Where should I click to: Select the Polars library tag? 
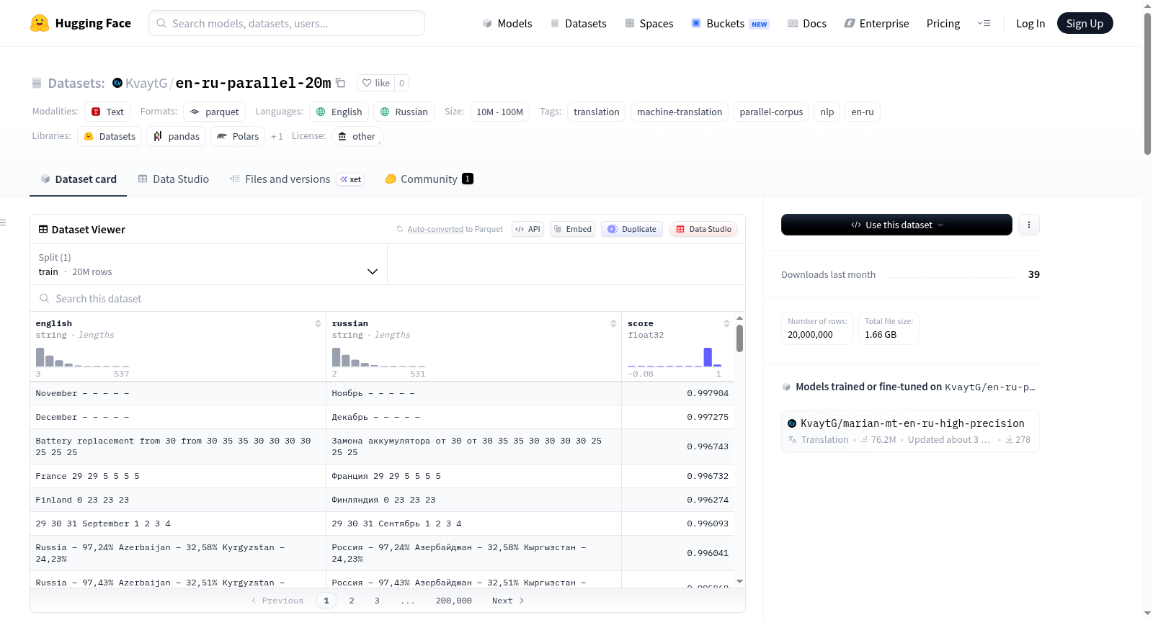point(238,136)
